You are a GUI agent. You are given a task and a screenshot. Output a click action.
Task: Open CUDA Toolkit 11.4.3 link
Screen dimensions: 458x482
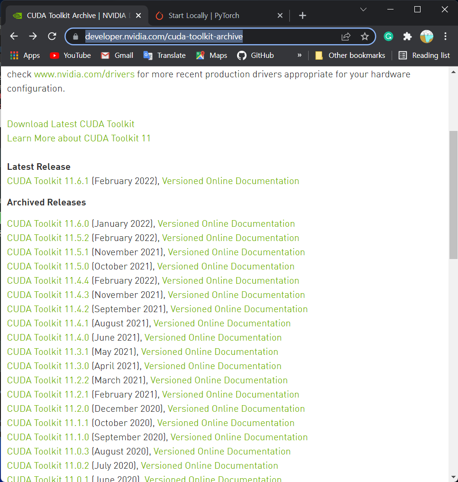pos(48,295)
